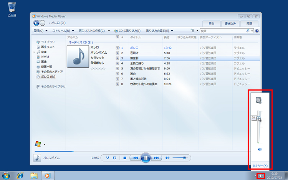The height and width of the screenshot is (180, 288).
Task: Open the Recycle Bin desktop icon
Action: [12, 9]
